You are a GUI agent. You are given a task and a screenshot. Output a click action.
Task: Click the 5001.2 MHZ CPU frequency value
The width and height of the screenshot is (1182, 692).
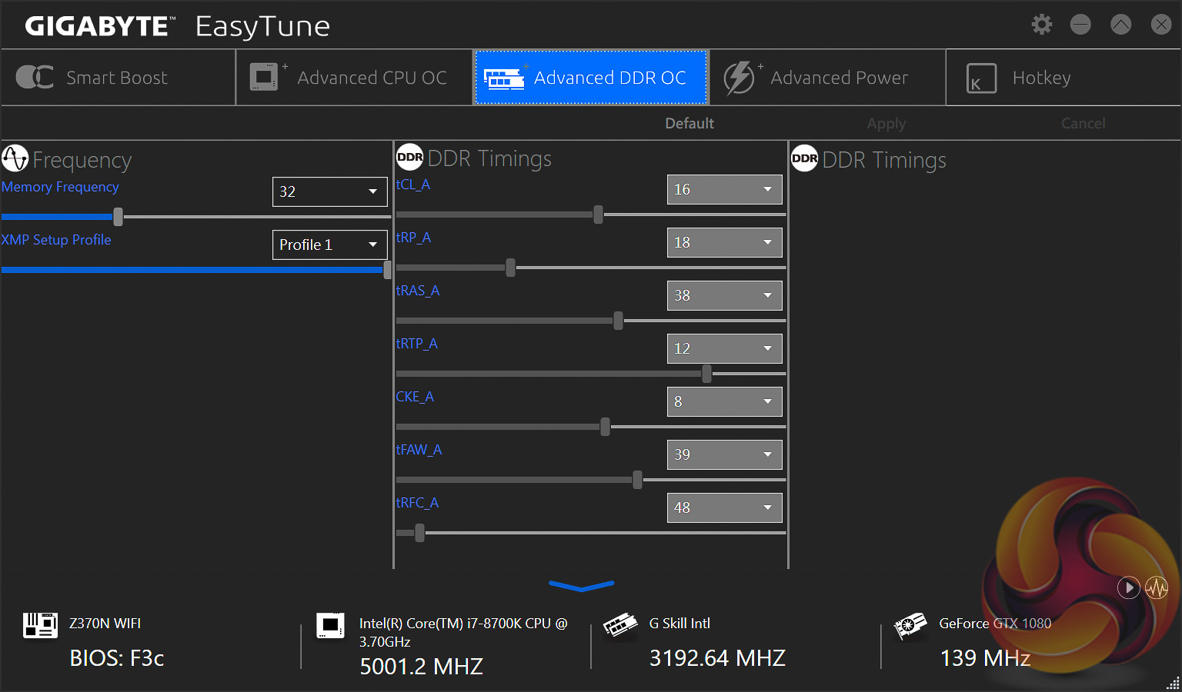[422, 667]
